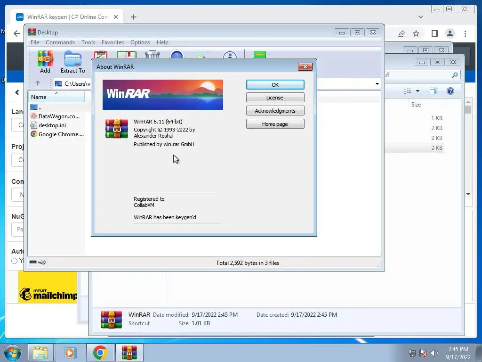Close the About WinRAR dialog
The height and width of the screenshot is (362, 482).
coord(305,67)
